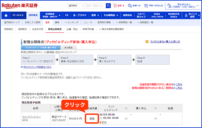Expand 外国株式 navigation dropdown
The image size is (202, 128).
tap(52, 15)
